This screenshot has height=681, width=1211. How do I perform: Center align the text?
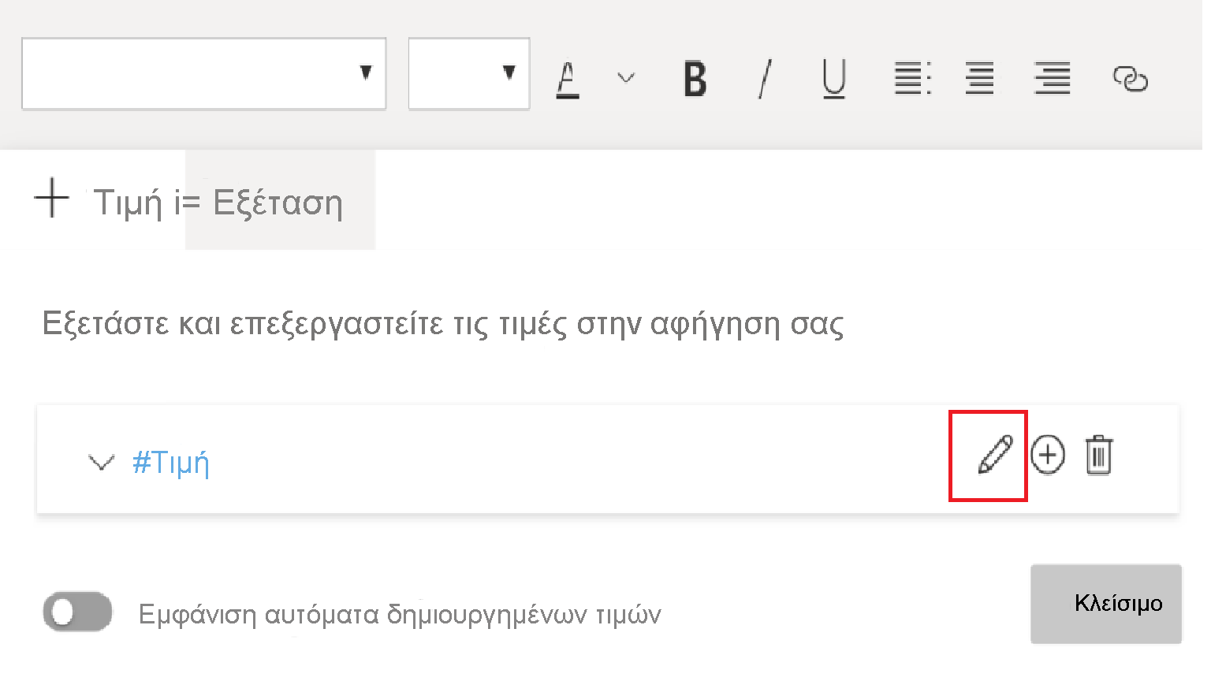click(x=980, y=79)
